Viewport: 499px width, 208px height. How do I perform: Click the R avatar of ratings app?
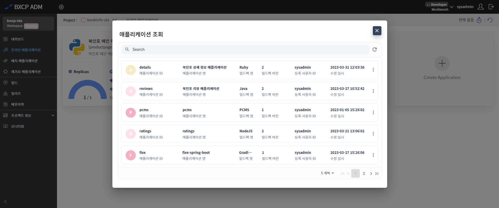coord(131,134)
